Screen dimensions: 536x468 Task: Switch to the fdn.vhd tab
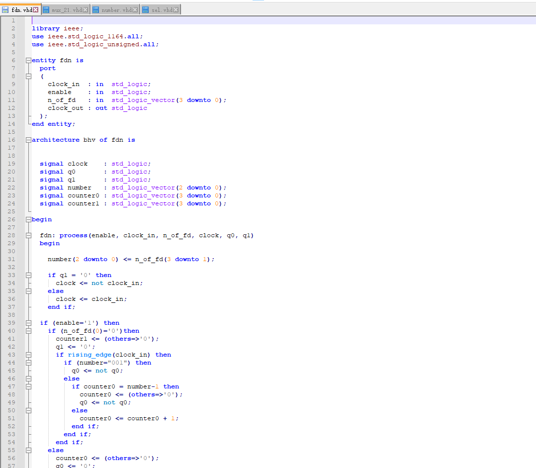coord(20,10)
